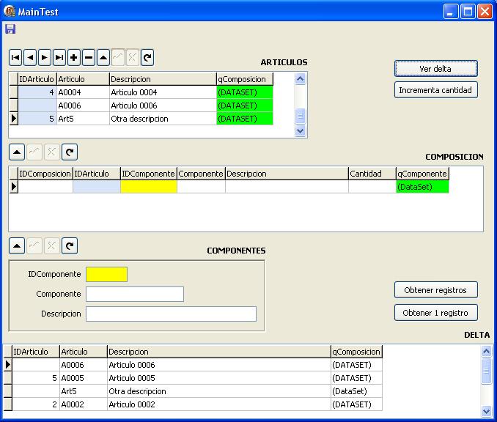Click Incrementa cantidad button
The image size is (497, 422).
pyautogui.click(x=436, y=90)
